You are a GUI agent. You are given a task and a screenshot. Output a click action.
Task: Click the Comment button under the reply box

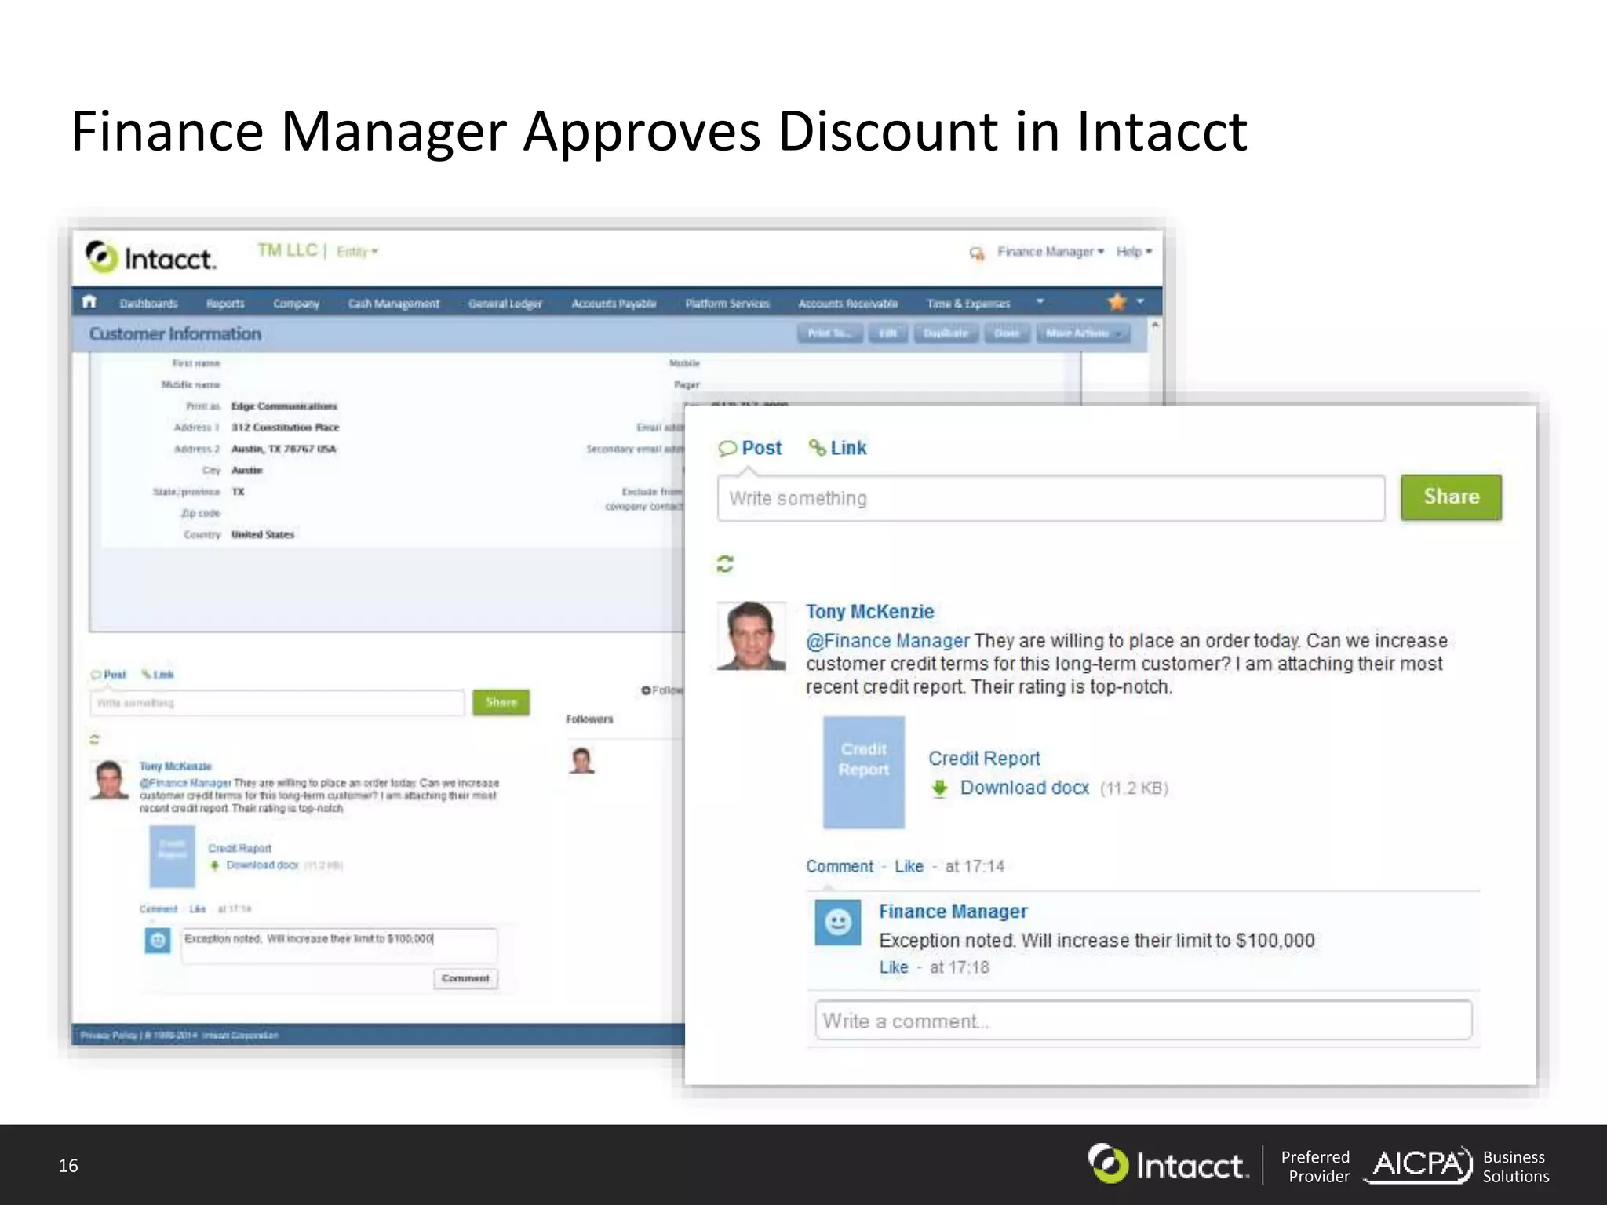tap(465, 978)
